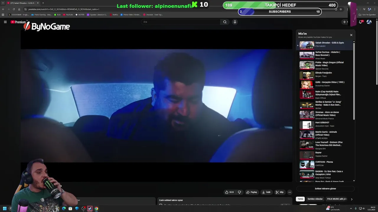Create a clip with the Klip button
Image resolution: width=378 pixels, height=212 pixels.
coord(279,192)
